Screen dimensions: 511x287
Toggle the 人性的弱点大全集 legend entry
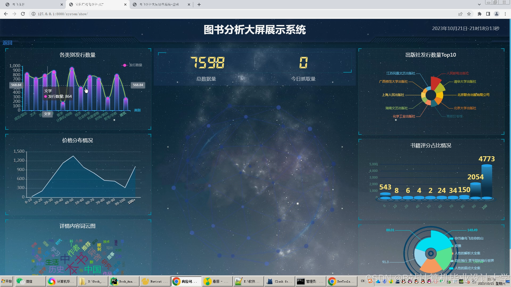tap(467, 268)
